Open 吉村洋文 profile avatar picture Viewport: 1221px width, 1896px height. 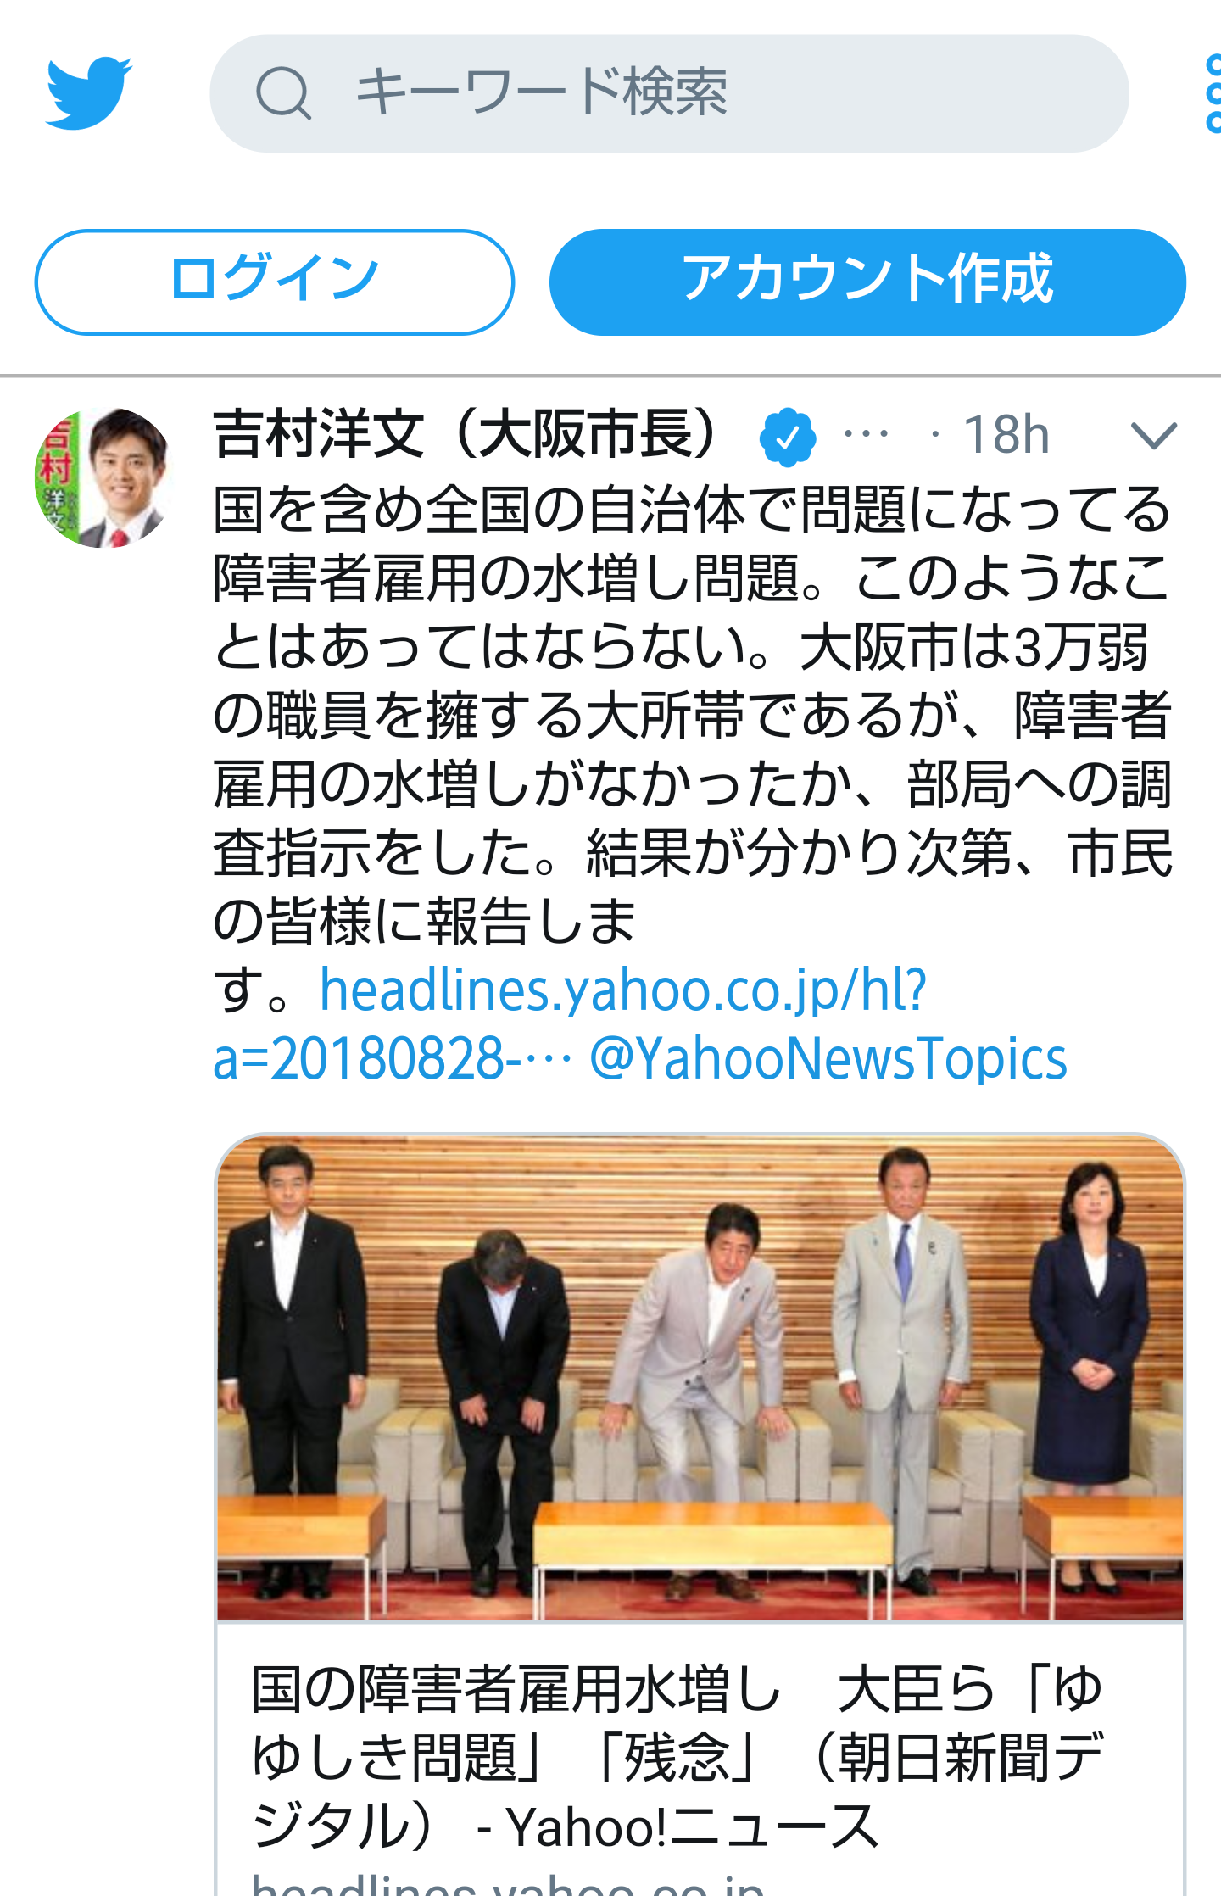102,477
